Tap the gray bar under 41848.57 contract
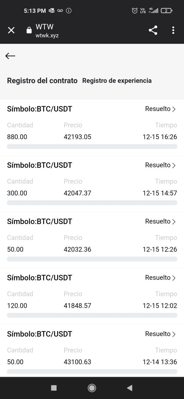184x399 pixels. [92, 315]
